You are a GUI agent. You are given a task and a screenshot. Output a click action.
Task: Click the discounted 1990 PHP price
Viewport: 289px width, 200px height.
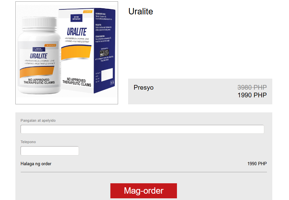click(252, 95)
